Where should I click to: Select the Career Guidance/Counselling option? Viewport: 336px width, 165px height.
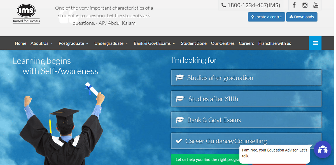(x=246, y=141)
